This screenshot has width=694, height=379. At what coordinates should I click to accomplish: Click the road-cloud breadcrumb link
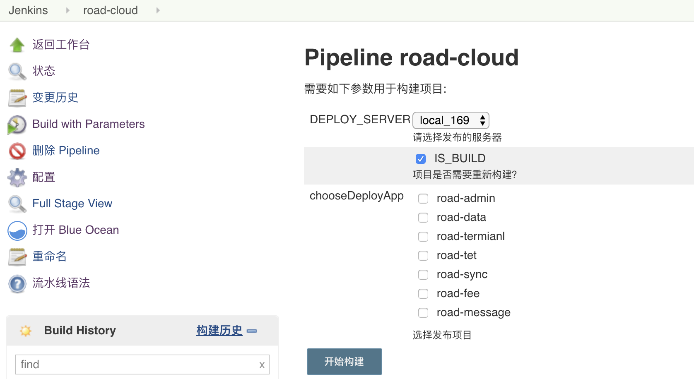(x=111, y=10)
